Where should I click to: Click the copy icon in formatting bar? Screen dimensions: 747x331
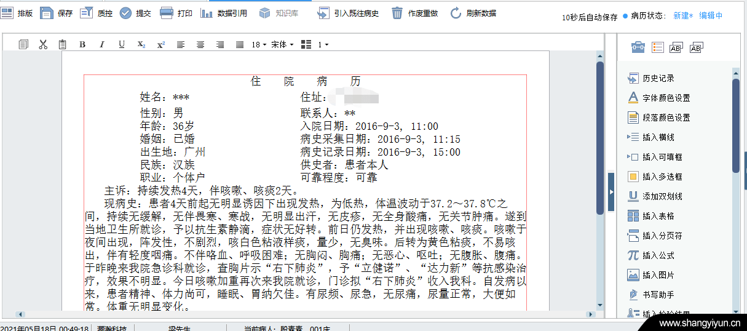pos(23,44)
